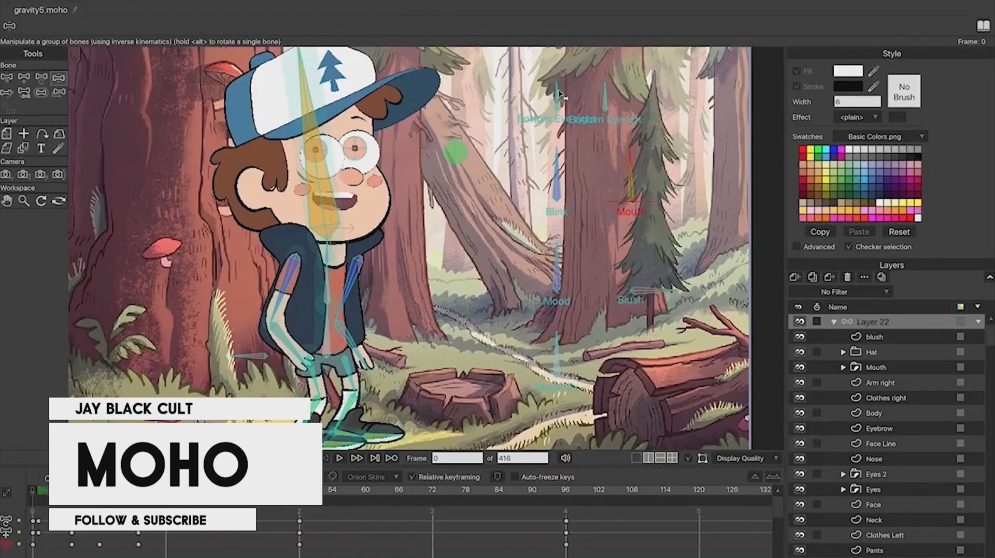
Task: Toggle Relative keyframing checkbox
Action: pos(412,477)
